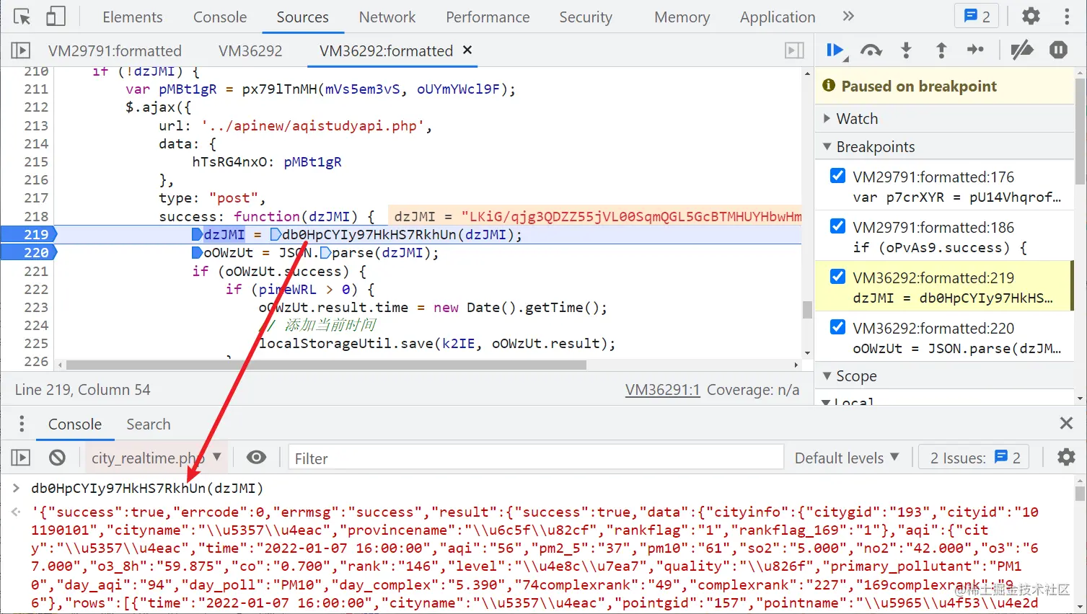Expand the console result string arrow
The height and width of the screenshot is (614, 1087).
point(16,512)
